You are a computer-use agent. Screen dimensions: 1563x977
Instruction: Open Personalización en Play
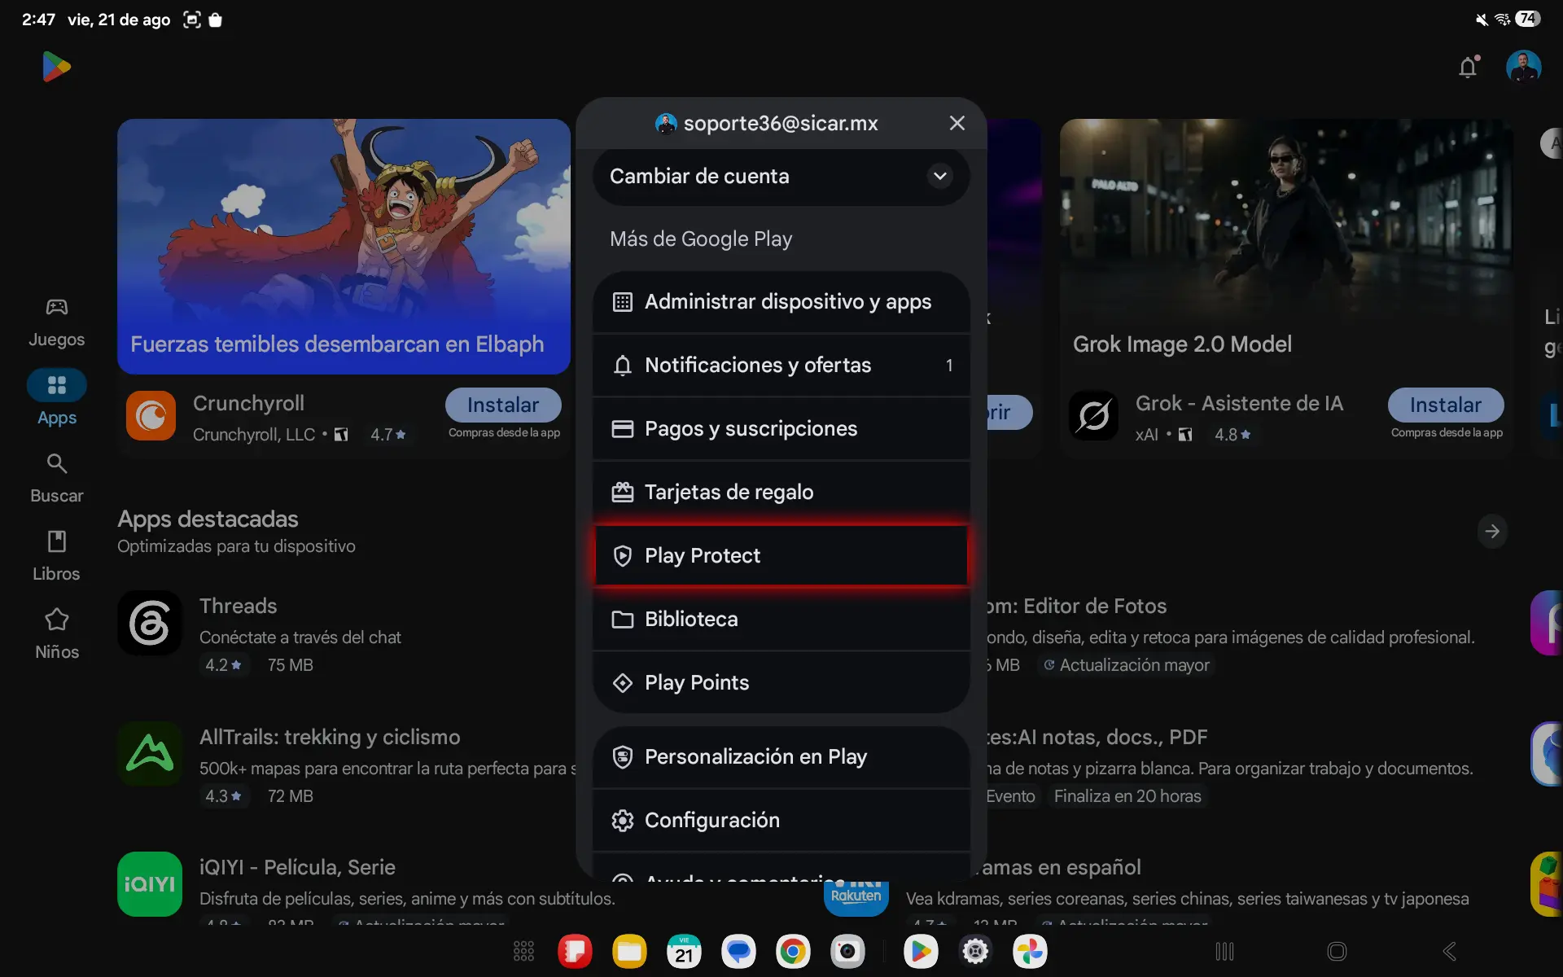click(781, 757)
